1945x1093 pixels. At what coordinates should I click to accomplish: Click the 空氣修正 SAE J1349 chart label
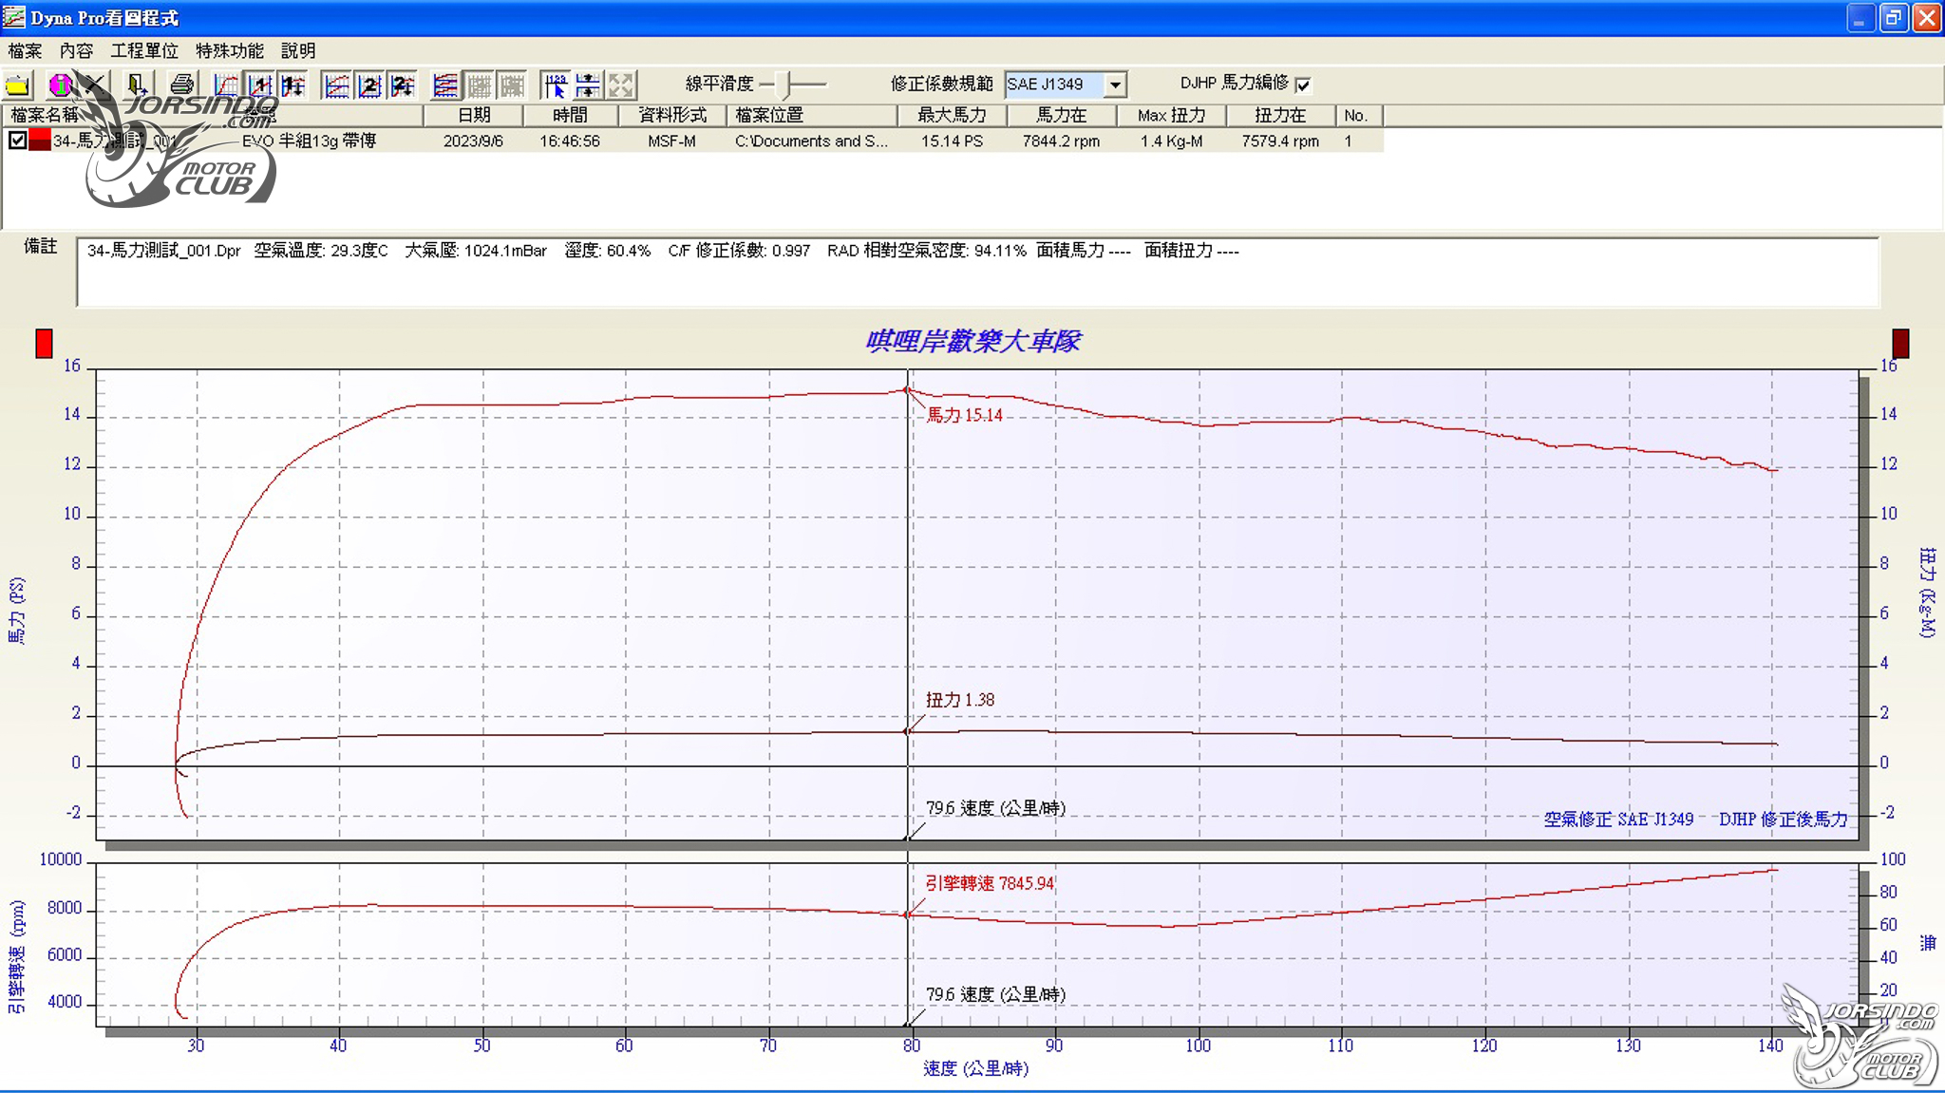coord(1618,820)
